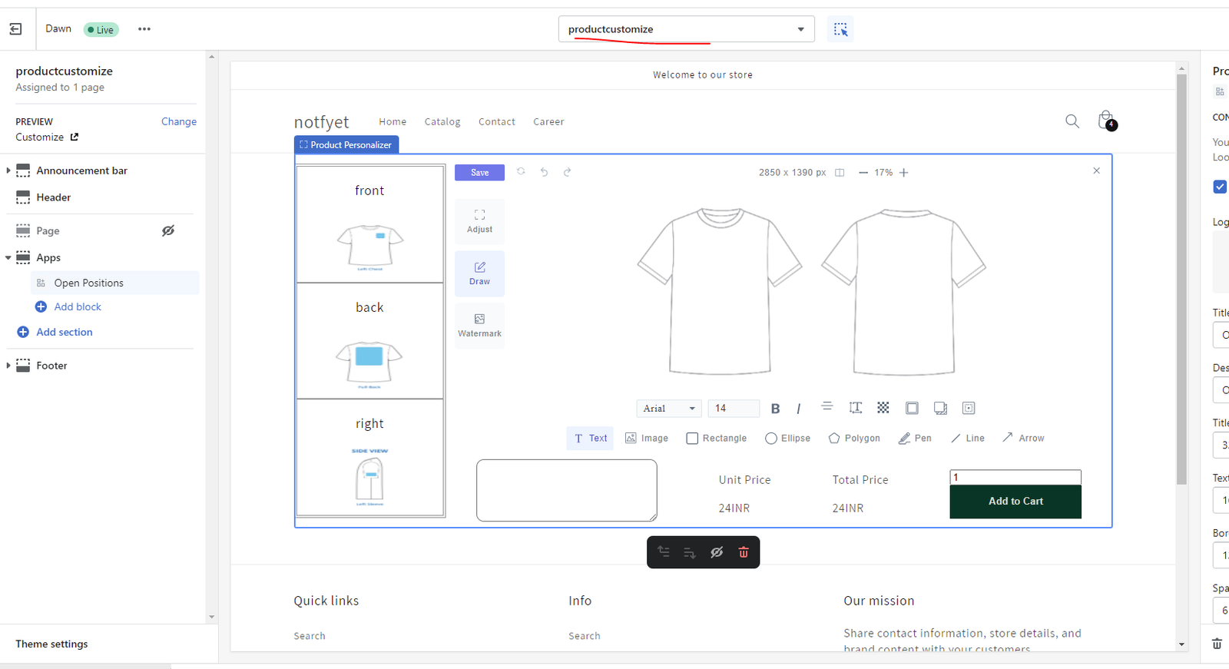Select the back view thumbnail

369,341
